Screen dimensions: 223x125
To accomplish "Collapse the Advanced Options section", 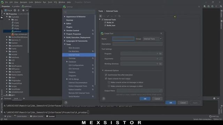I will coord(103,70).
